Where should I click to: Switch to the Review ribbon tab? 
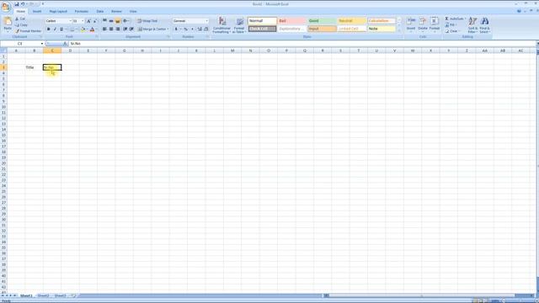tap(116, 11)
